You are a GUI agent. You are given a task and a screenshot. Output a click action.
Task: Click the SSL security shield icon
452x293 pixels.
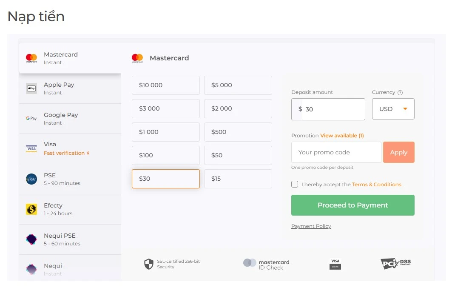pos(148,264)
